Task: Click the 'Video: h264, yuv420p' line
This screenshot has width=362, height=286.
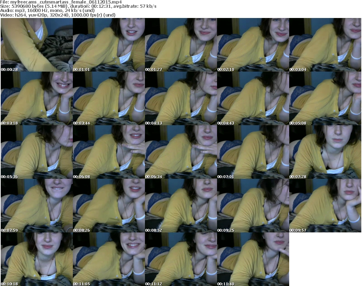Action: [58, 15]
